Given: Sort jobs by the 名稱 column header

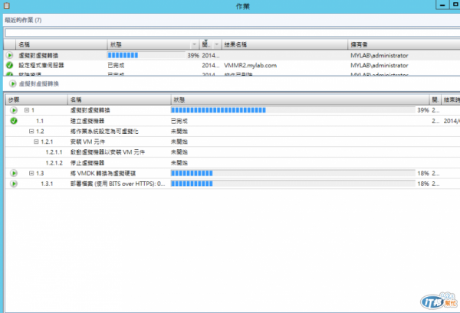Looking at the screenshot, I should pyautogui.click(x=61, y=44).
